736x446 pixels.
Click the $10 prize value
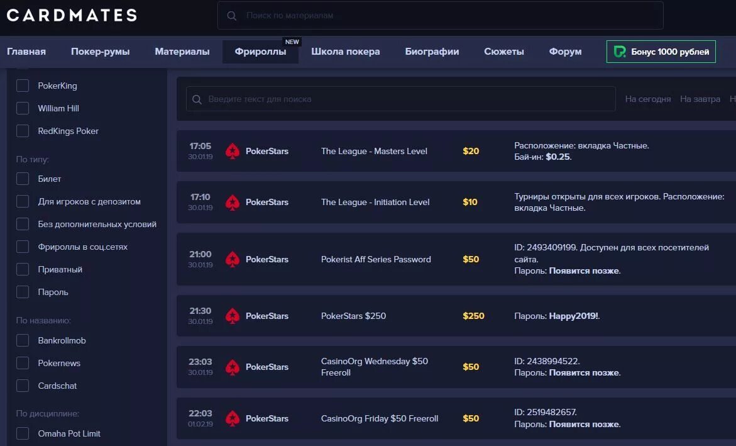[470, 202]
